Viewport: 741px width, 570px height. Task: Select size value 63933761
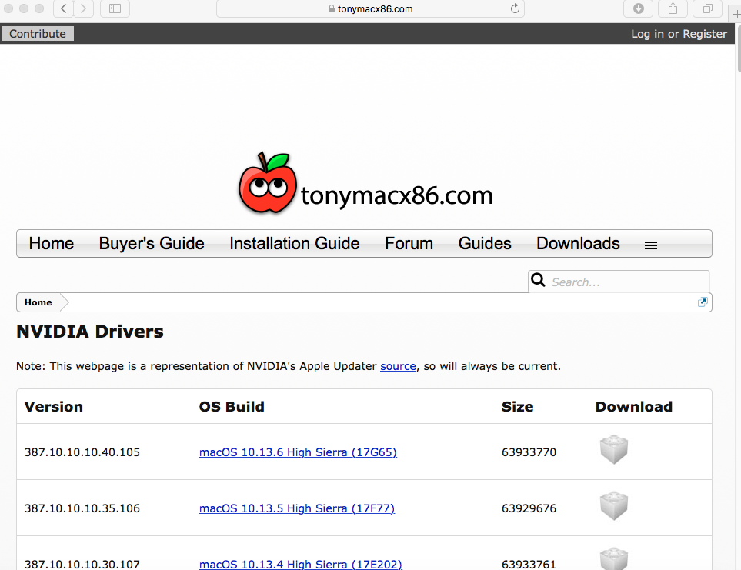529,565
